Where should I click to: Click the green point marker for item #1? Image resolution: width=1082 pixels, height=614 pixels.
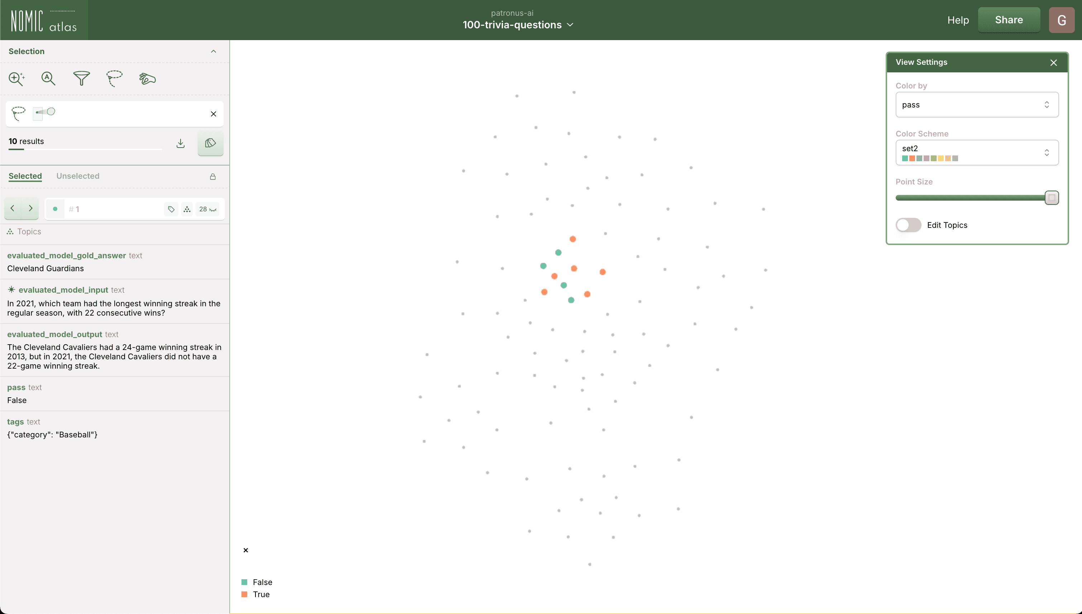click(x=55, y=209)
